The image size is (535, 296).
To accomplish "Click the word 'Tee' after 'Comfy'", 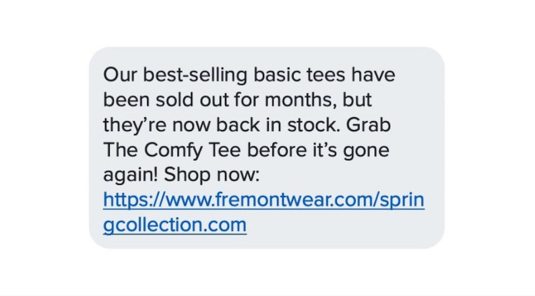I will pos(225,150).
